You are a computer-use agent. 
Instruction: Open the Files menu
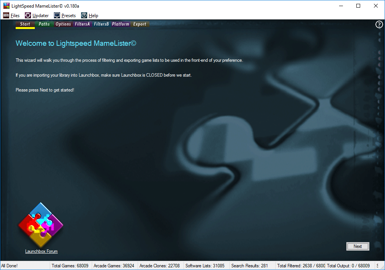coord(11,16)
